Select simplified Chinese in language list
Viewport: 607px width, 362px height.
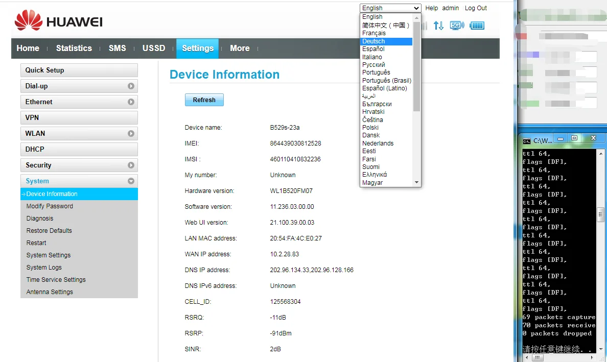click(x=386, y=25)
